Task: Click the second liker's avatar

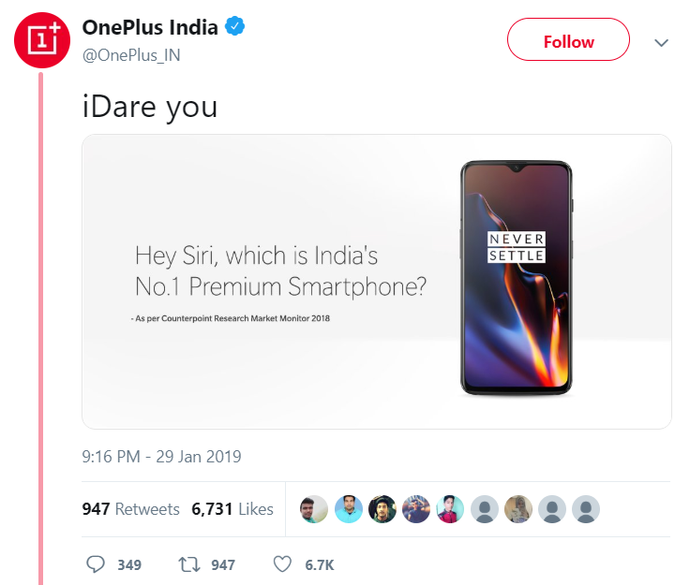Action: click(x=348, y=509)
